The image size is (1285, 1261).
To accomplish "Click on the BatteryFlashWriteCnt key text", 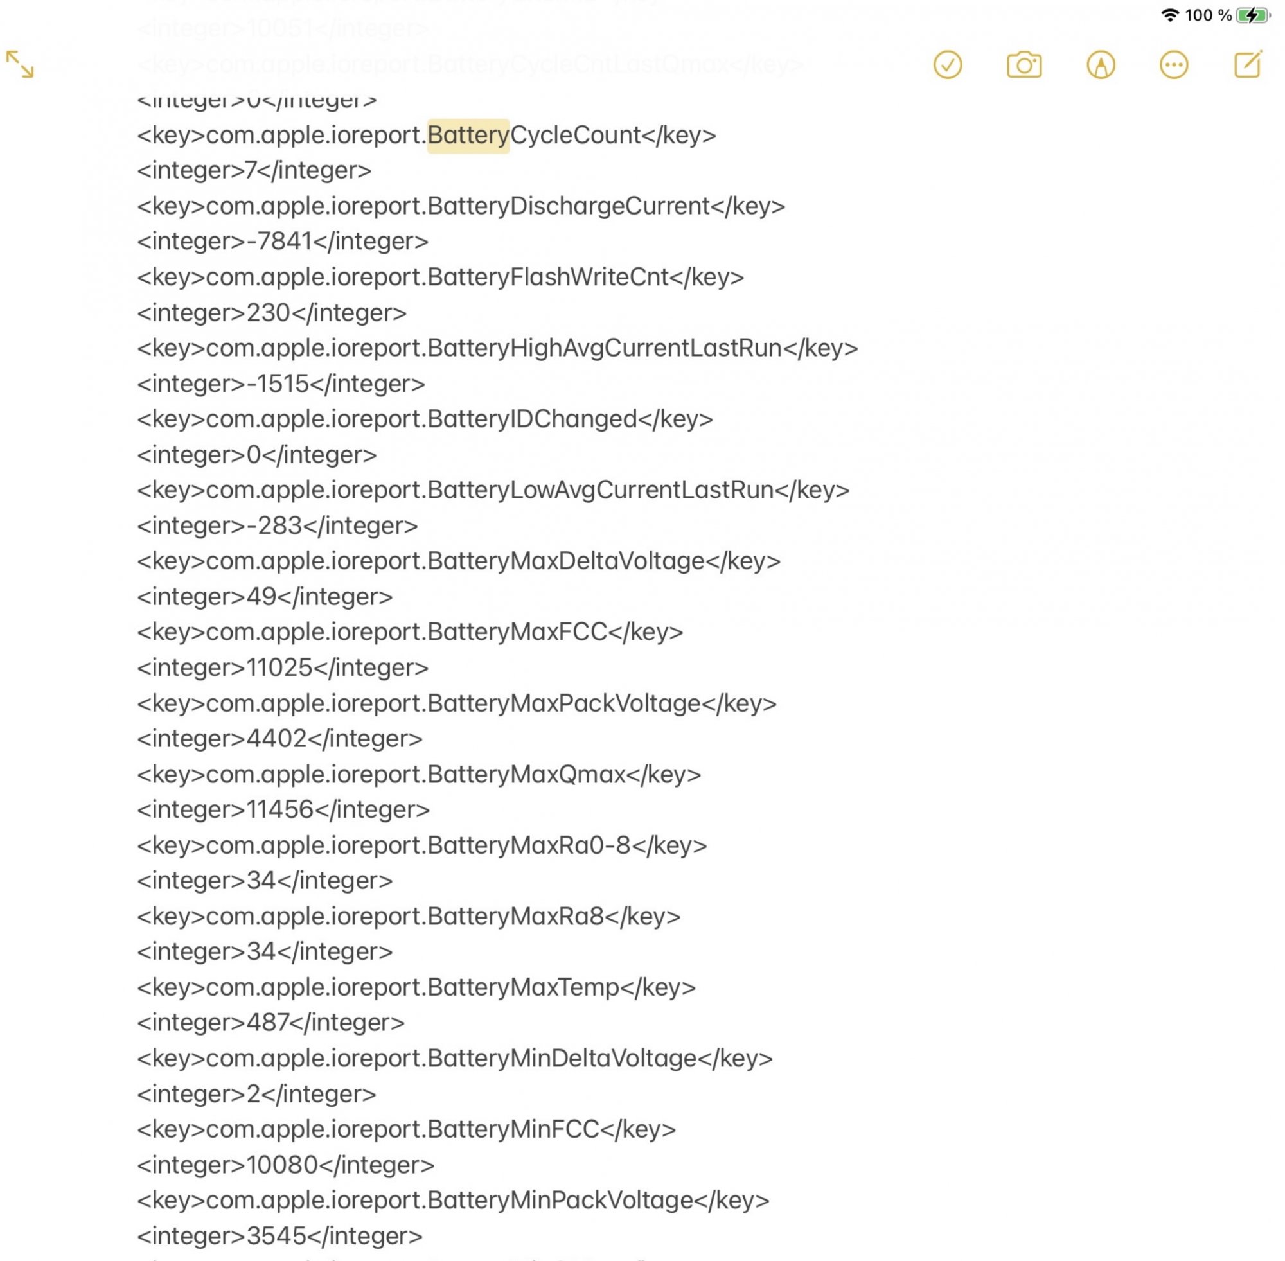I will pyautogui.click(x=548, y=277).
